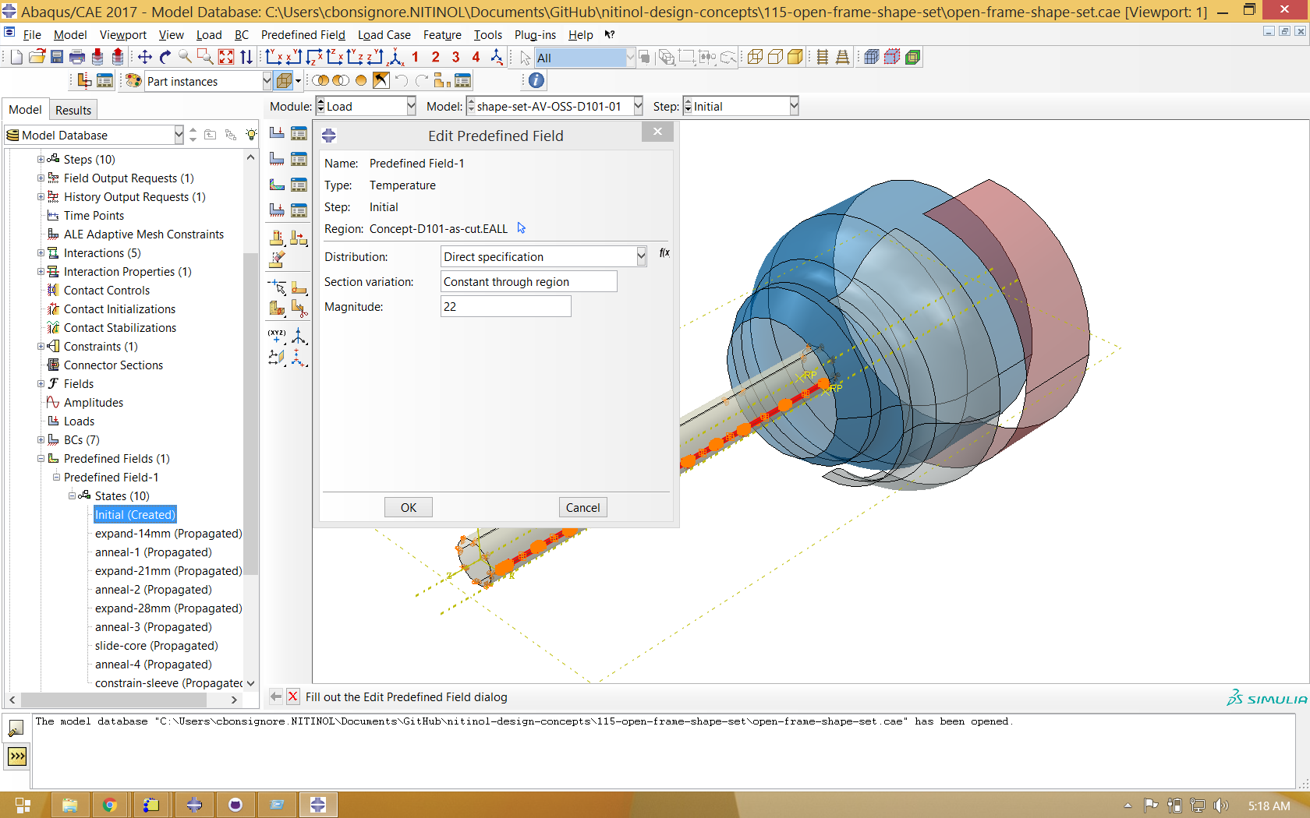Select the Rotate View tool

165,57
